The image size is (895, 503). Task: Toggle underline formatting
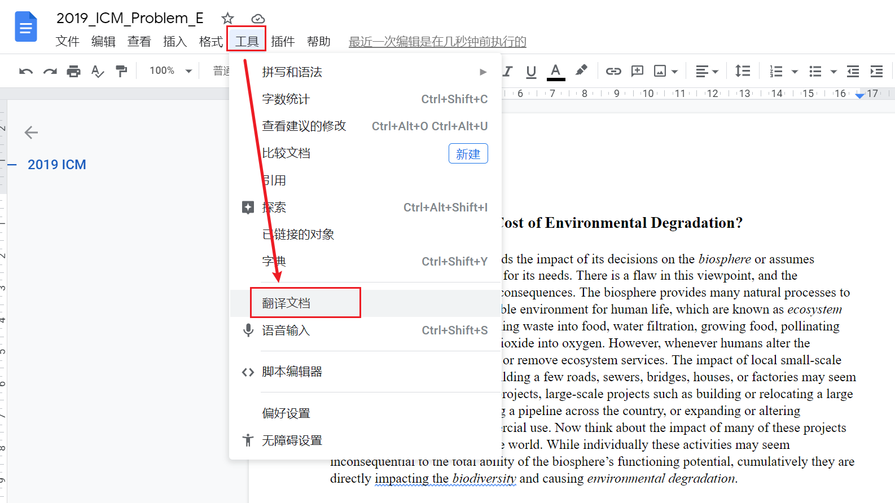pos(531,71)
